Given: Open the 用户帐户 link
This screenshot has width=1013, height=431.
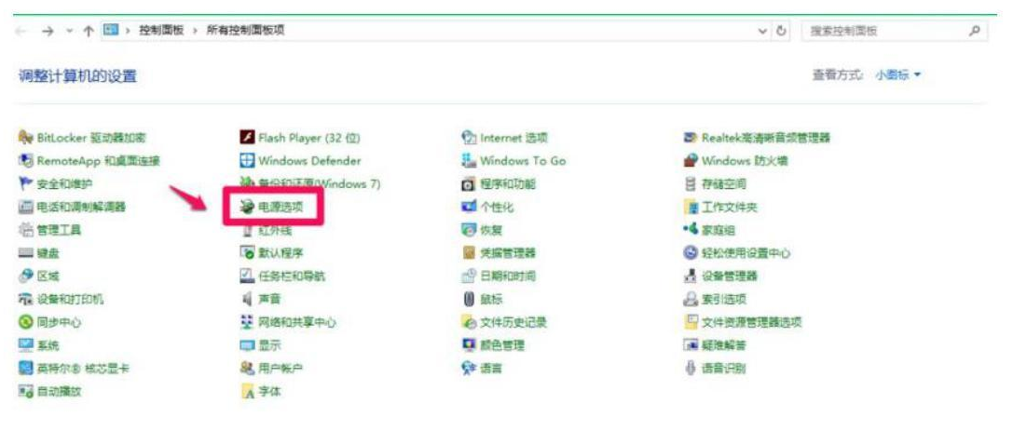Looking at the screenshot, I should [280, 368].
